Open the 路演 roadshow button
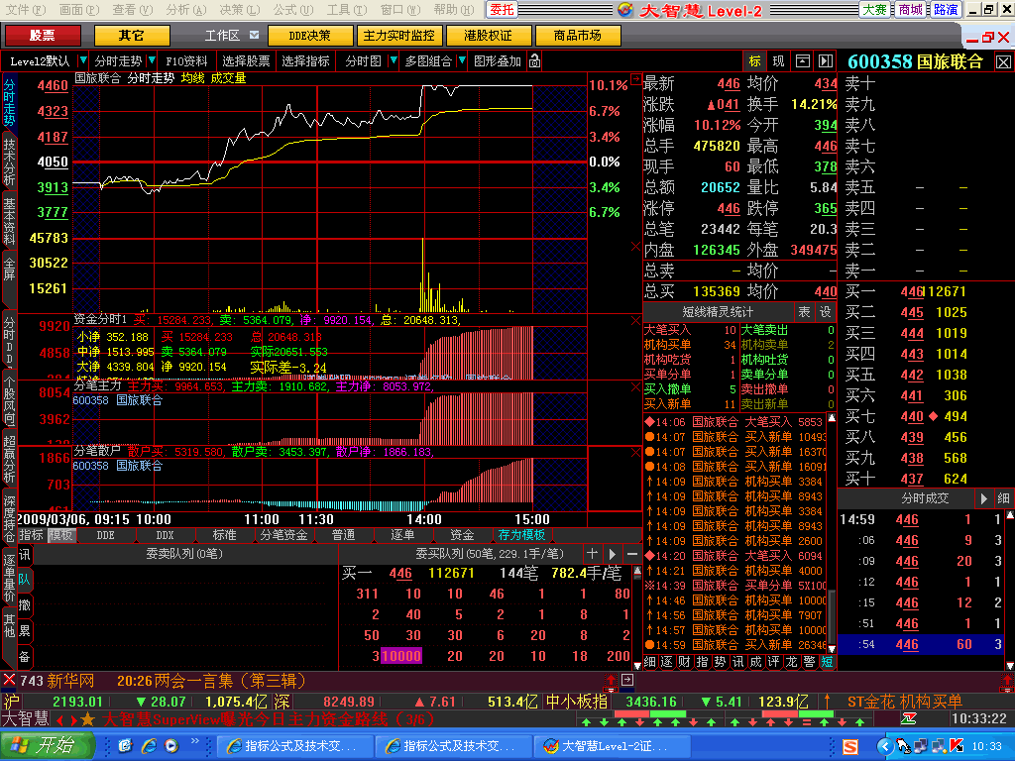This screenshot has width=1015, height=761. pos(945,10)
